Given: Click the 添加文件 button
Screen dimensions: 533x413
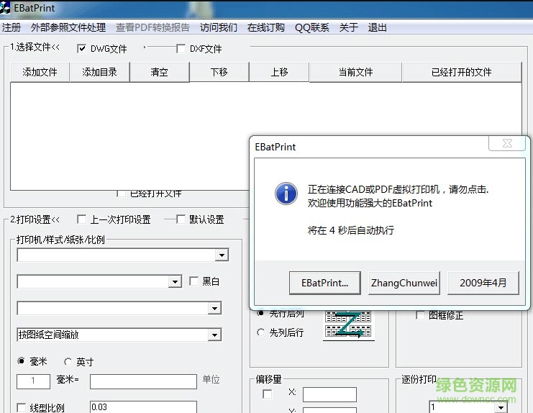Looking at the screenshot, I should pos(40,72).
